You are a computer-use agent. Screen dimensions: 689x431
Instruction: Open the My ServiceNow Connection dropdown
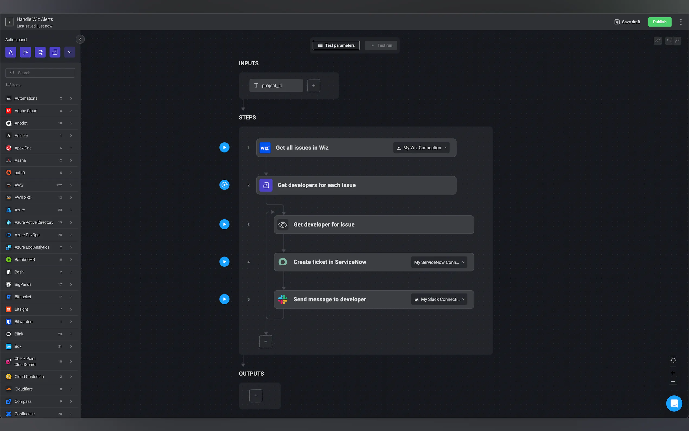438,262
